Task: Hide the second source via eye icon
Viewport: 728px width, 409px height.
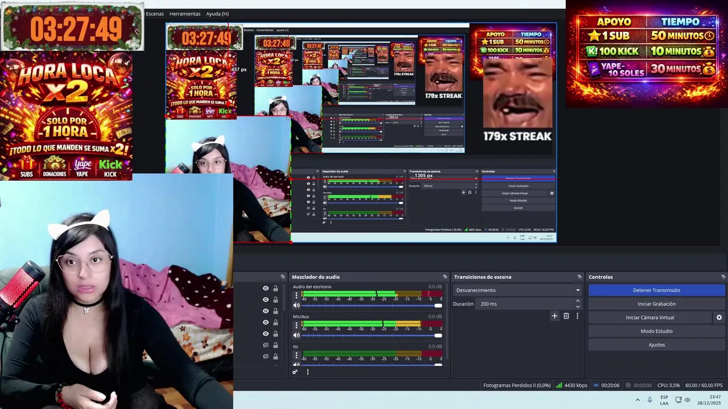Action: pyautogui.click(x=266, y=300)
